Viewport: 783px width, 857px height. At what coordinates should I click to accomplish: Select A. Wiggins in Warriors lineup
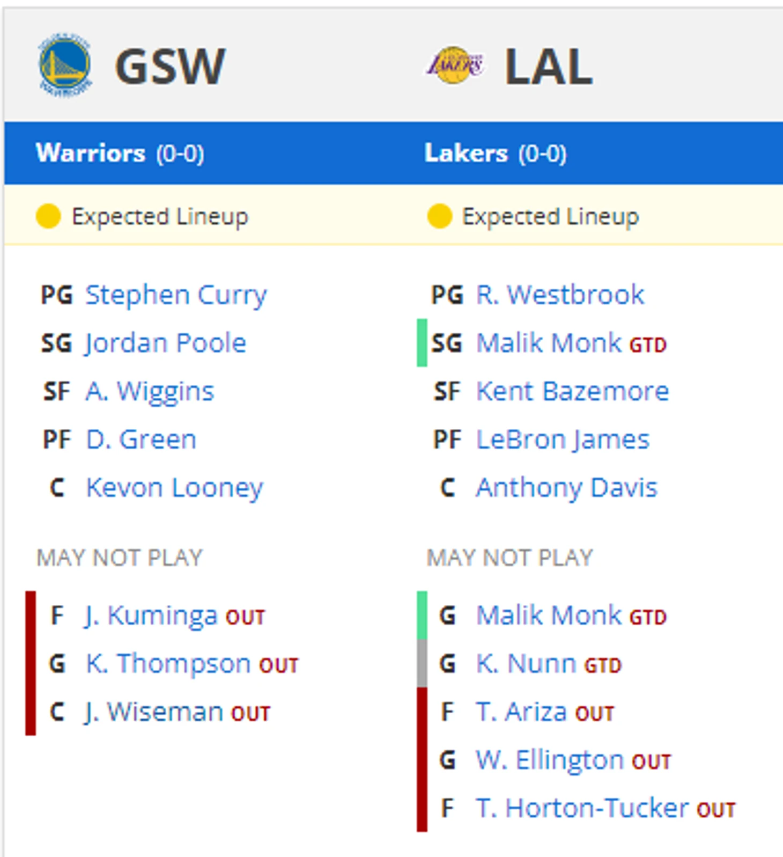pos(150,392)
